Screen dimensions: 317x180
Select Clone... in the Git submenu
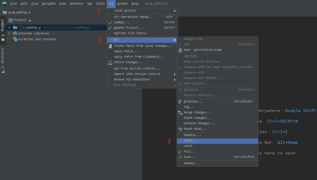(218, 141)
